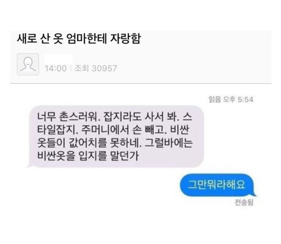Select the gray received message bubble
Screen dimensions: 281x244
coord(115,137)
